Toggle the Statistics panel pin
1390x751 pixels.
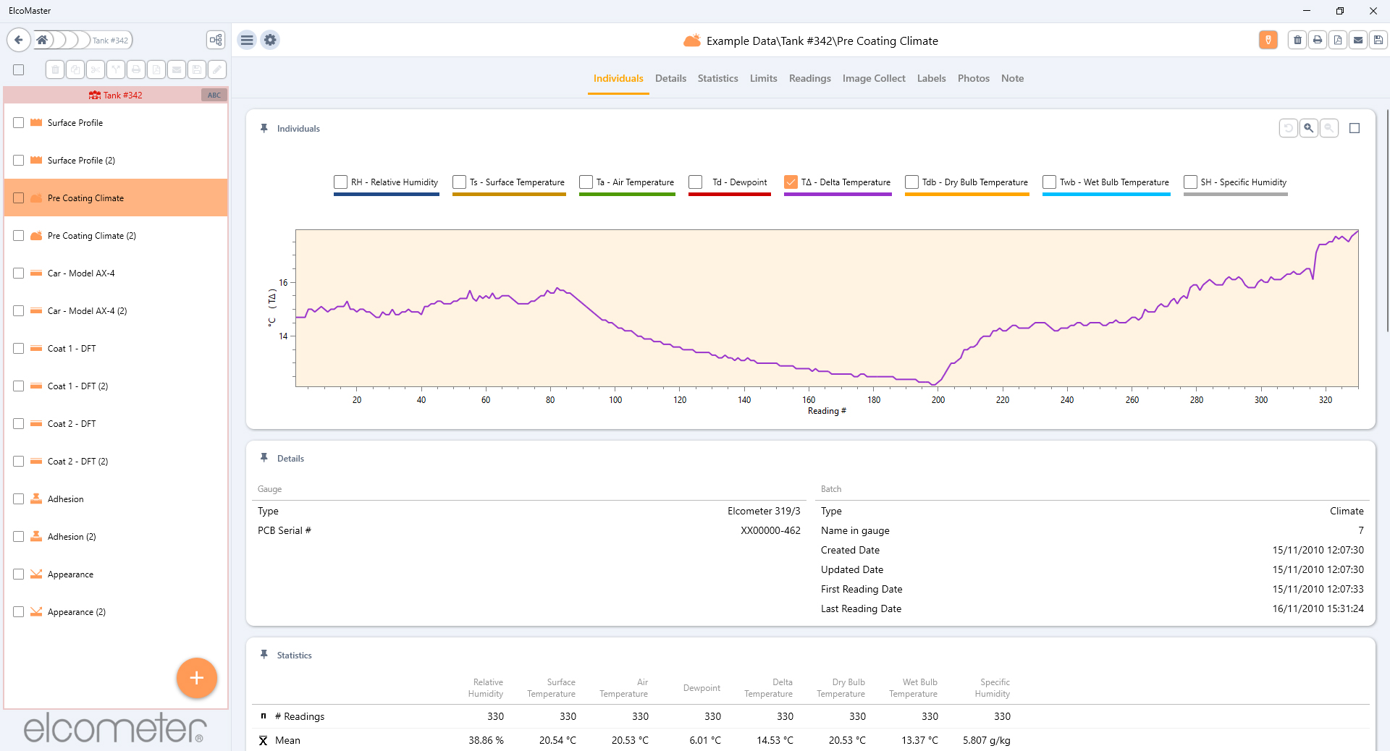click(x=264, y=655)
